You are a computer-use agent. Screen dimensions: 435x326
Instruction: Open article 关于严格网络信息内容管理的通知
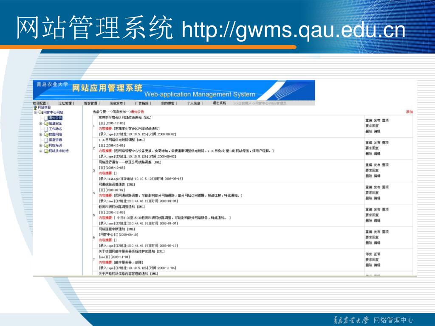(124, 274)
